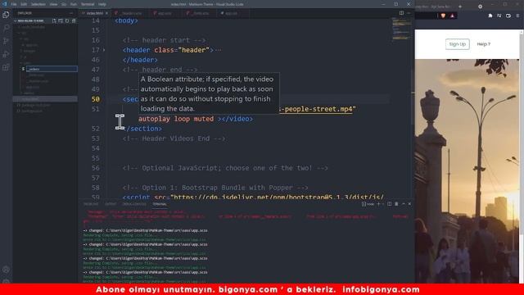Open the browser hamburger menu
The width and height of the screenshot is (524, 295).
pyautogui.click(x=517, y=16)
